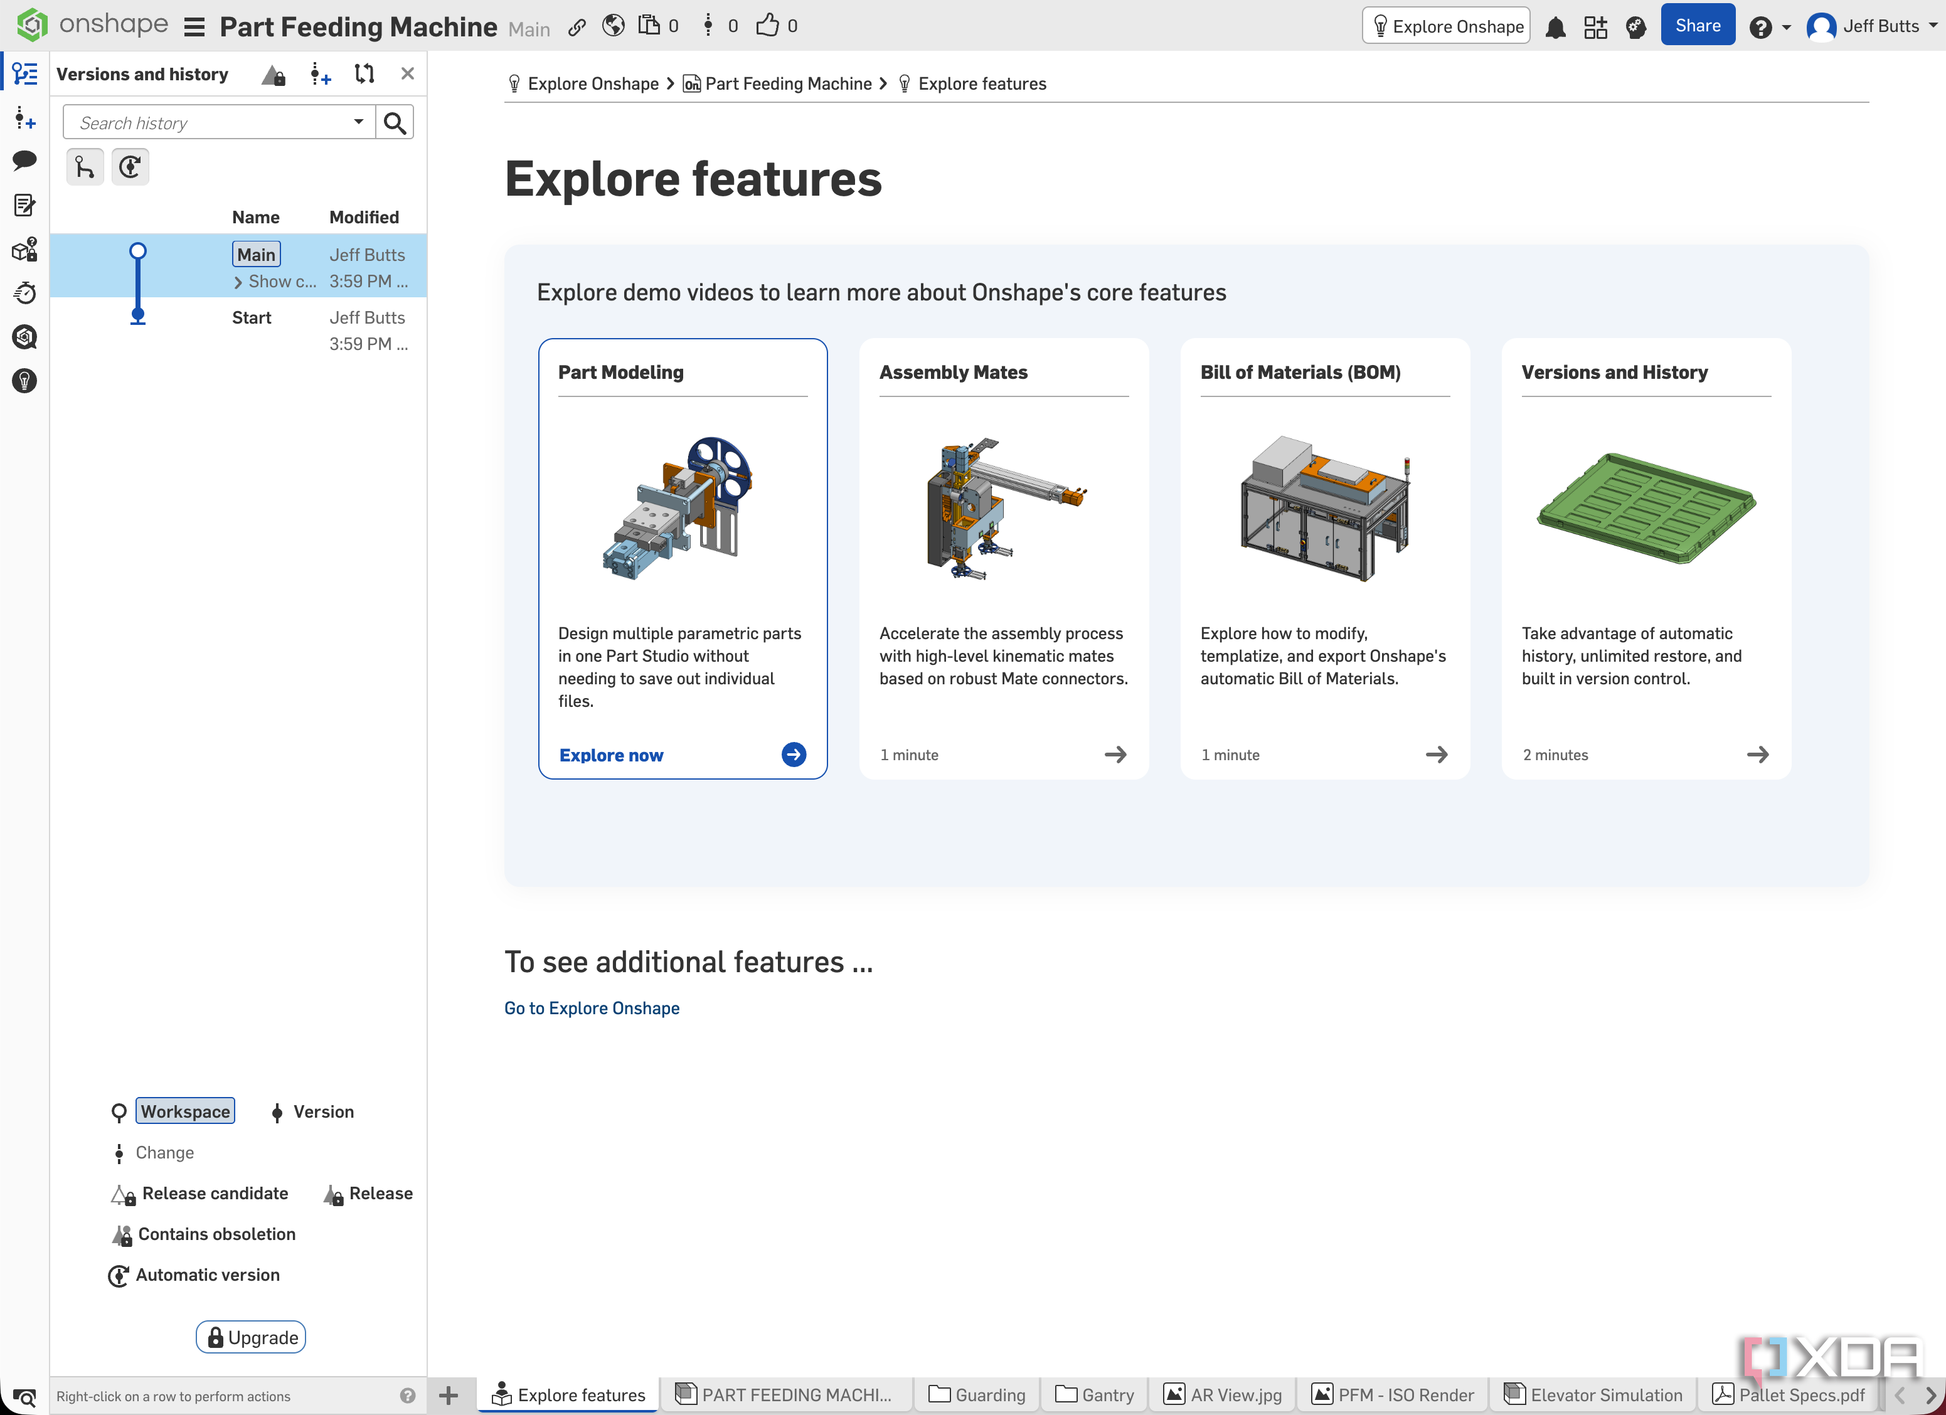Open the sidebar stopwatch icon
The width and height of the screenshot is (1946, 1415).
pyautogui.click(x=25, y=293)
